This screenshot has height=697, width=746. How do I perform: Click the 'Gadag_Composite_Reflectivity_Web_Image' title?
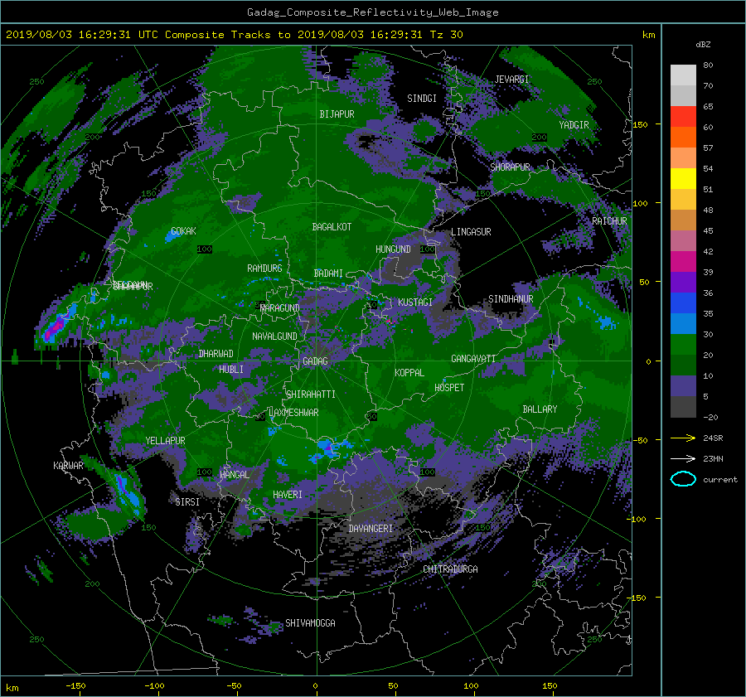372,12
